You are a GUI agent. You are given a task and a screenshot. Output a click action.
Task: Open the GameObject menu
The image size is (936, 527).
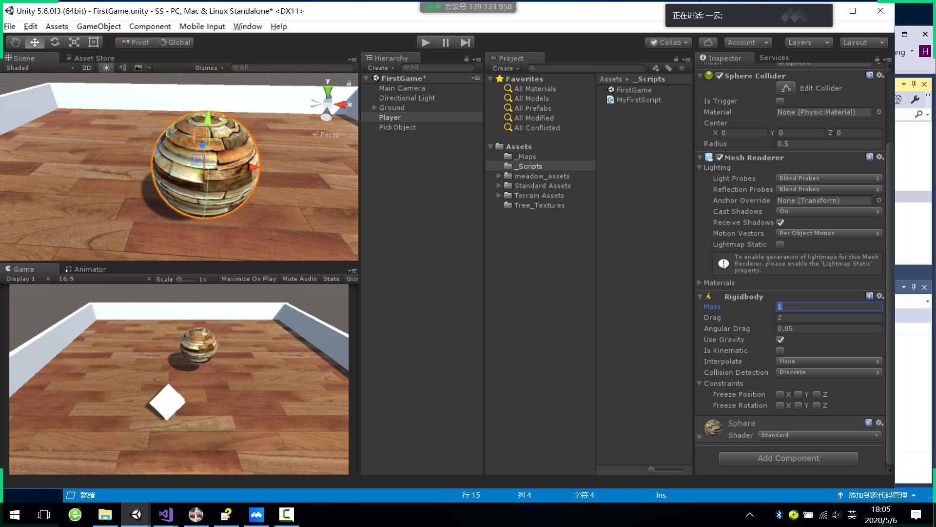pyautogui.click(x=98, y=26)
